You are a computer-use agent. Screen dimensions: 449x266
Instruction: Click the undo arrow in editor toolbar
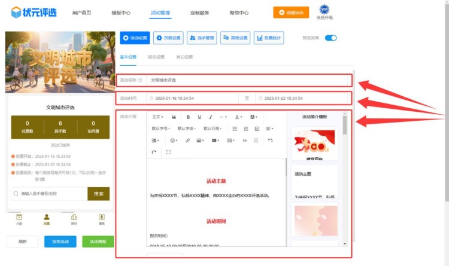click(x=270, y=140)
